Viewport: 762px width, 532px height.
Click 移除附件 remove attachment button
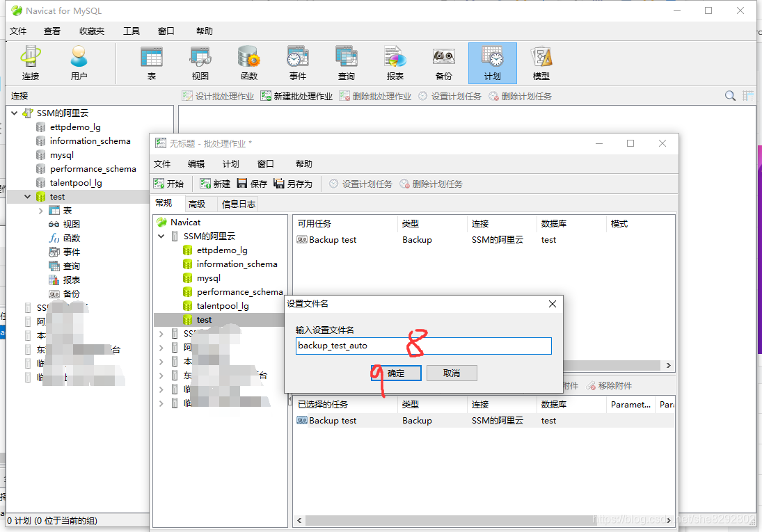tap(609, 386)
